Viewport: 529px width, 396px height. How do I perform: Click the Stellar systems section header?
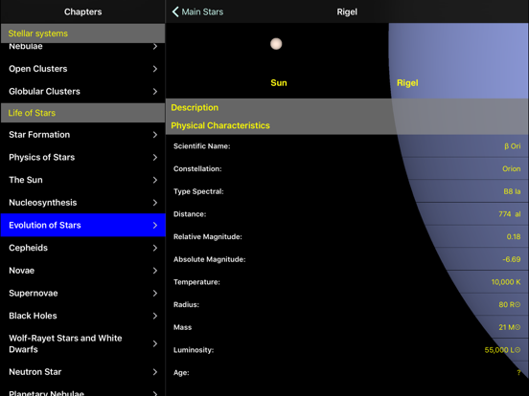pyautogui.click(x=82, y=33)
